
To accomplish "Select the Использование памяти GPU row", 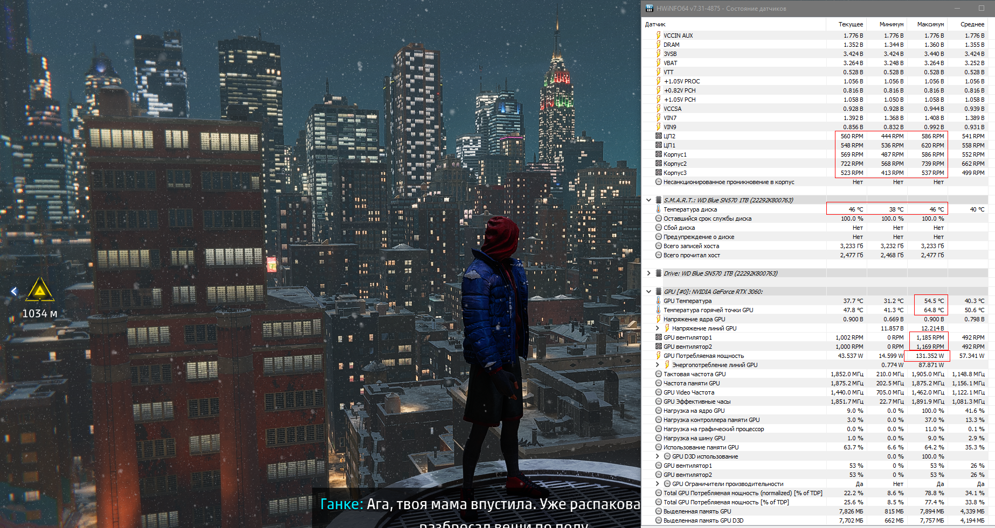I will [815, 447].
